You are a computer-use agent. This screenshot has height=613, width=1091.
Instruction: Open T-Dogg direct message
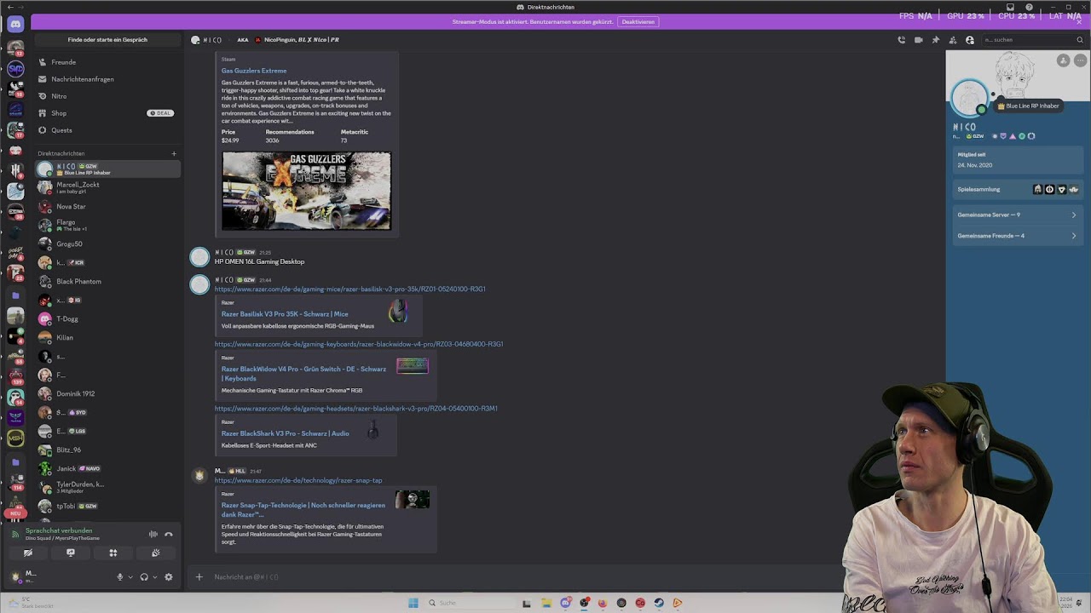[x=107, y=318]
